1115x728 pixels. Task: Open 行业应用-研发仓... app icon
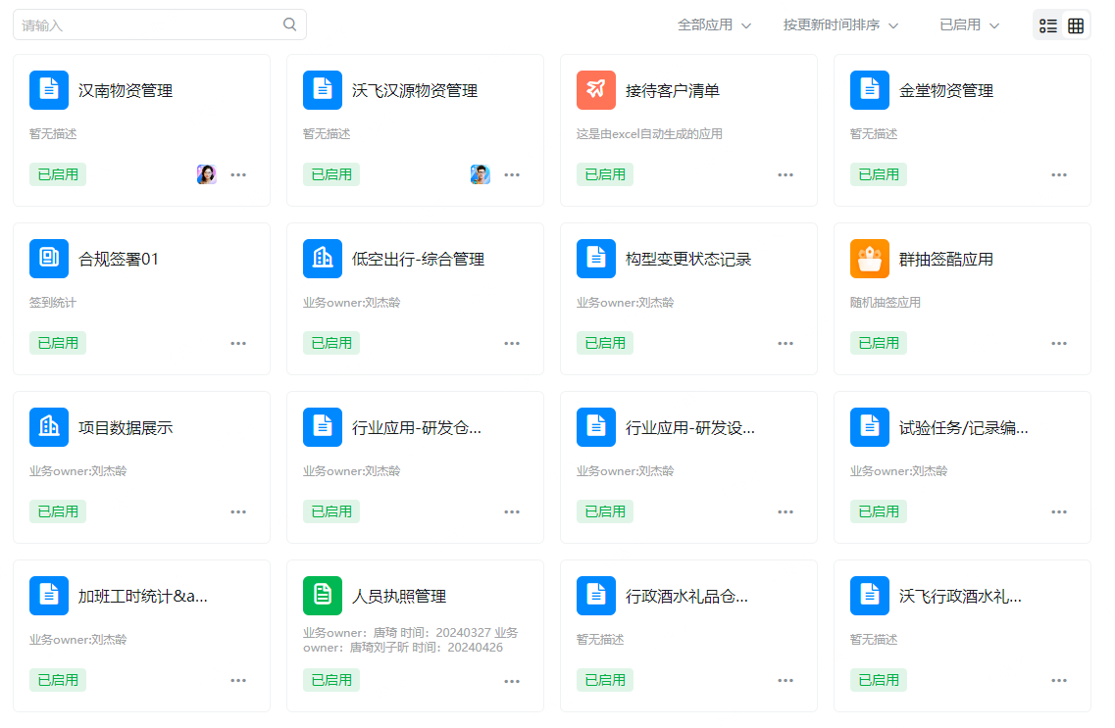[322, 427]
